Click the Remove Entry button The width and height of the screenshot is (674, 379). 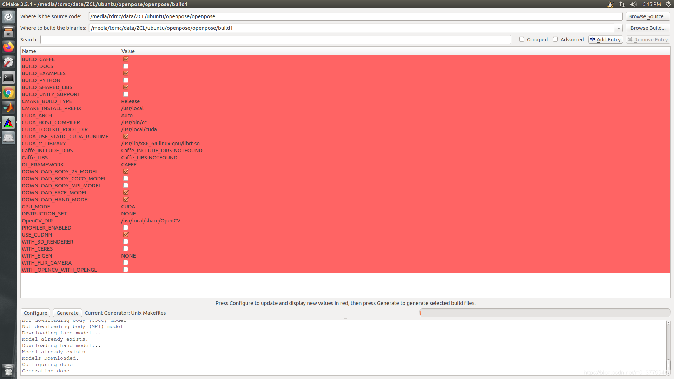[648, 40]
